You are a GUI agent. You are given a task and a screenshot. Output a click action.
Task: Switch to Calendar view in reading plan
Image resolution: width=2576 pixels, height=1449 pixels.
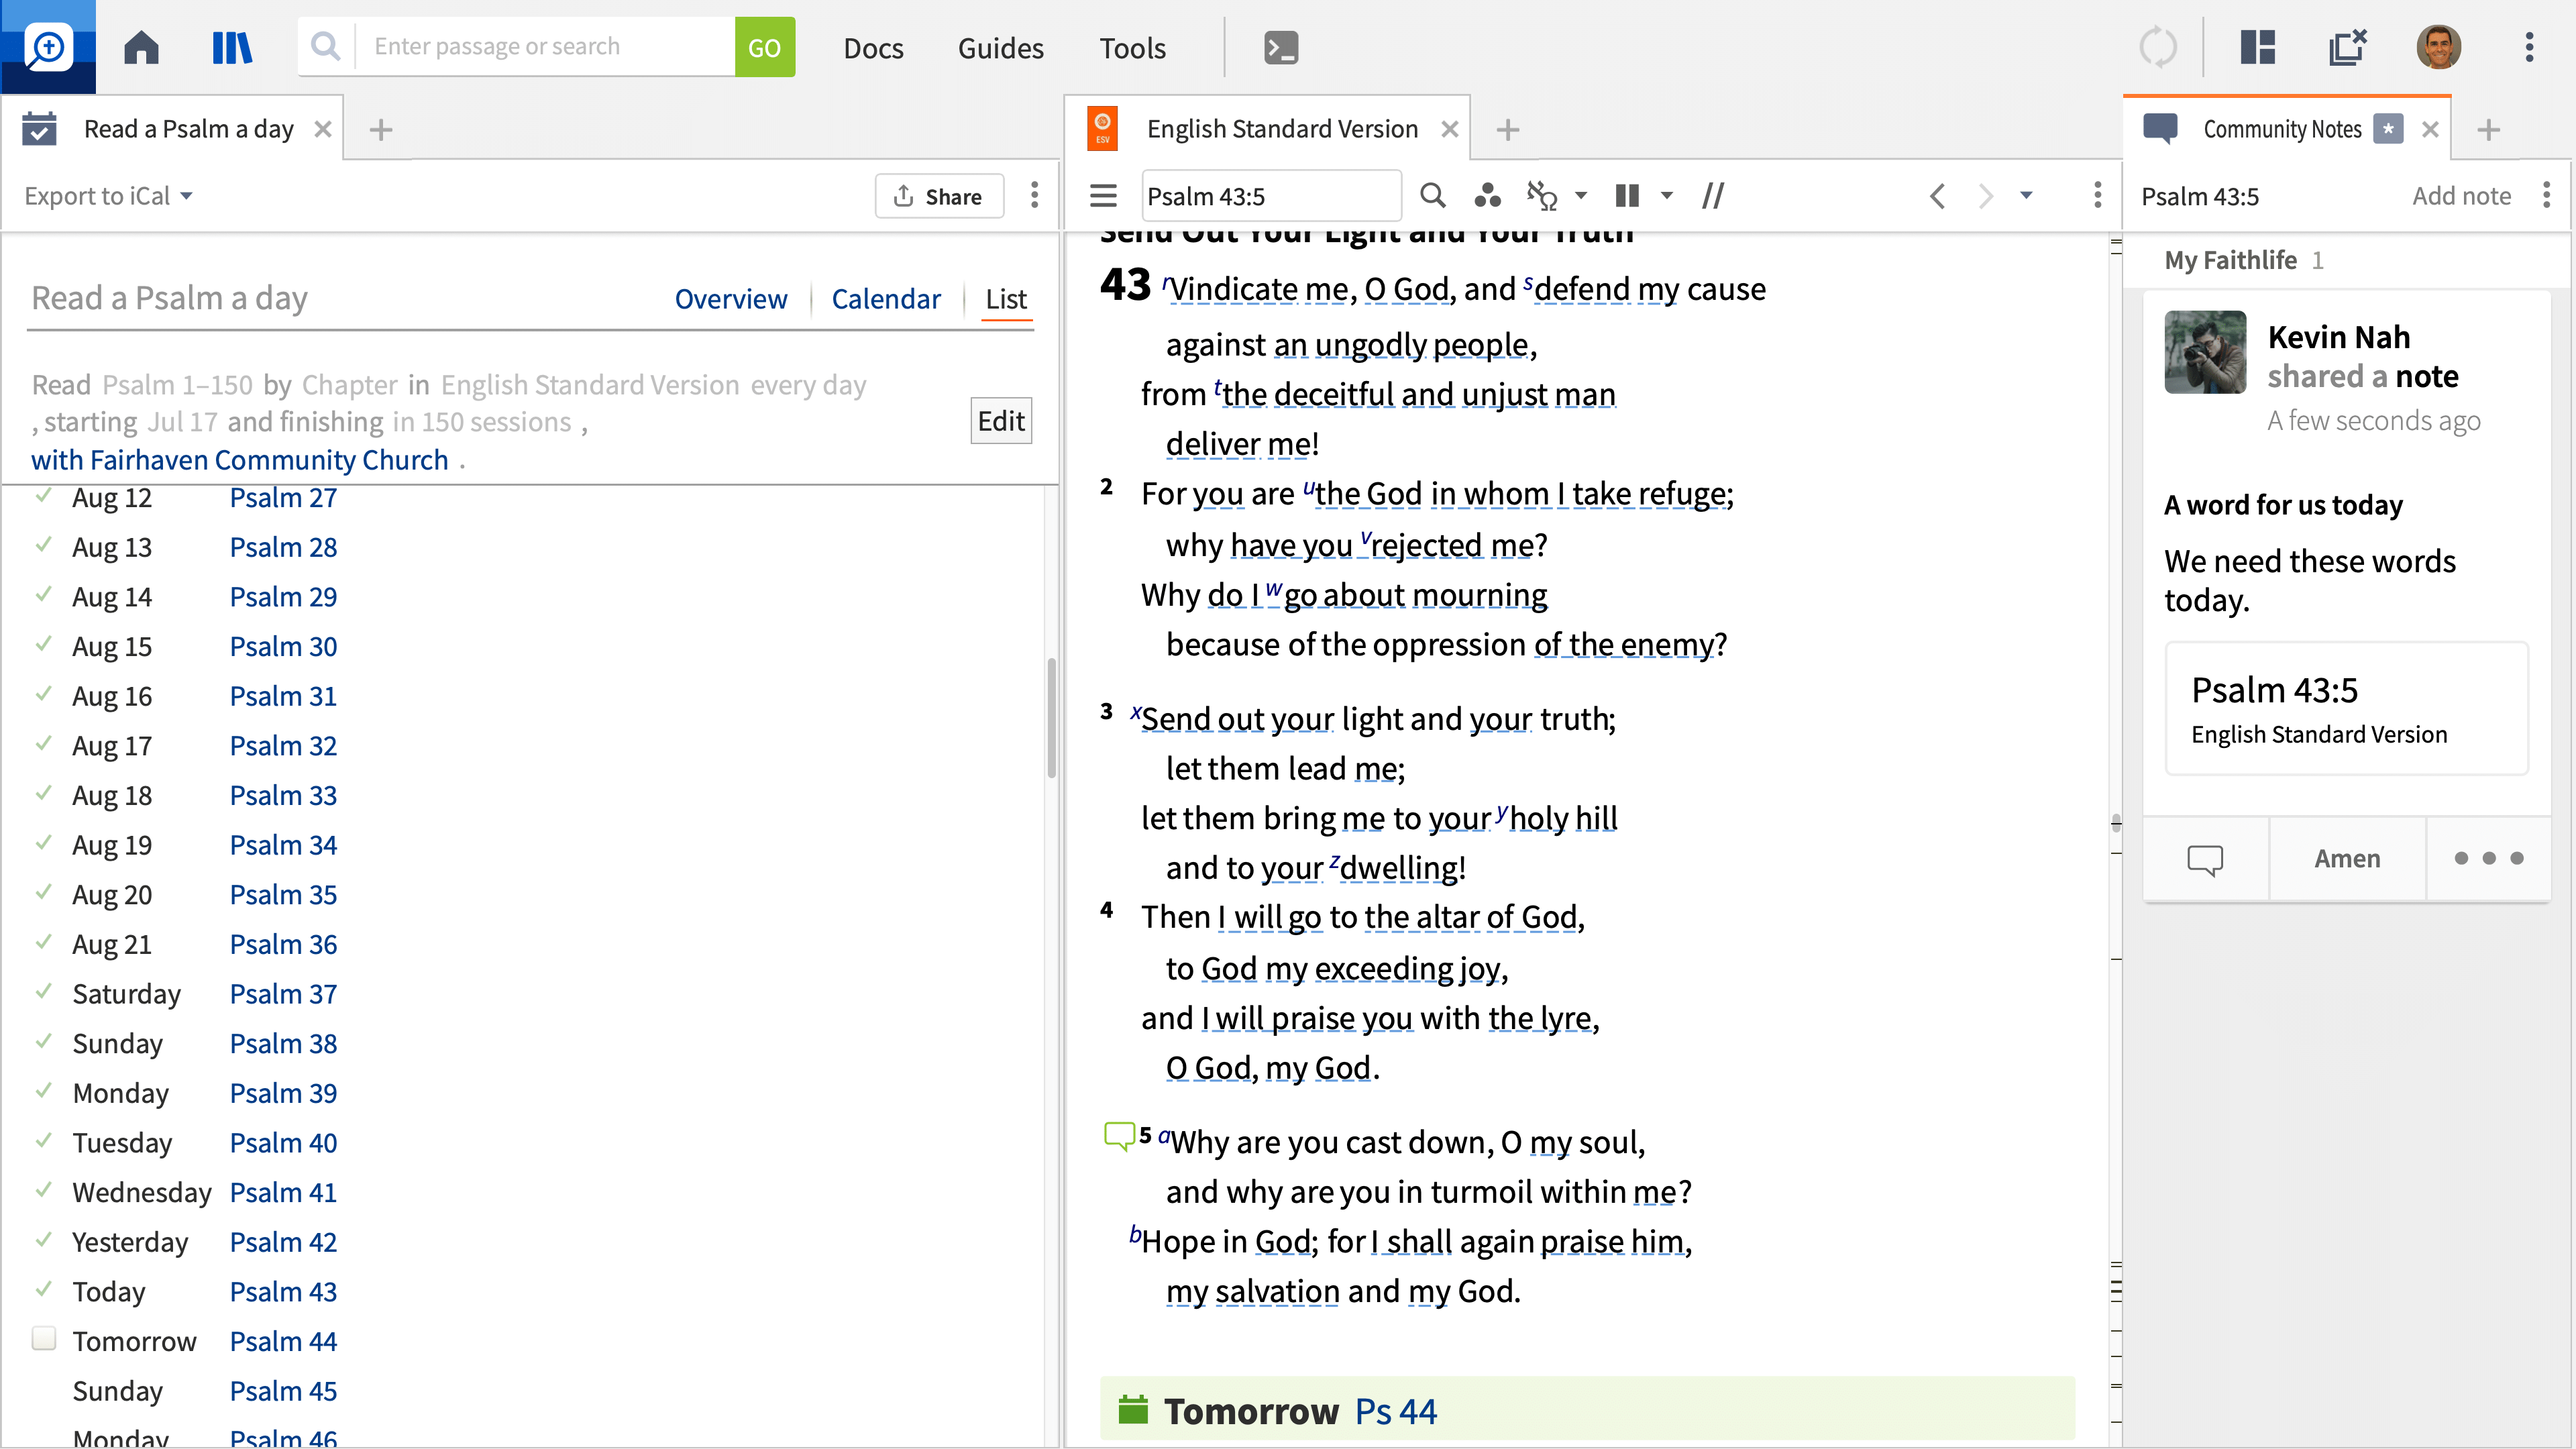click(x=886, y=297)
